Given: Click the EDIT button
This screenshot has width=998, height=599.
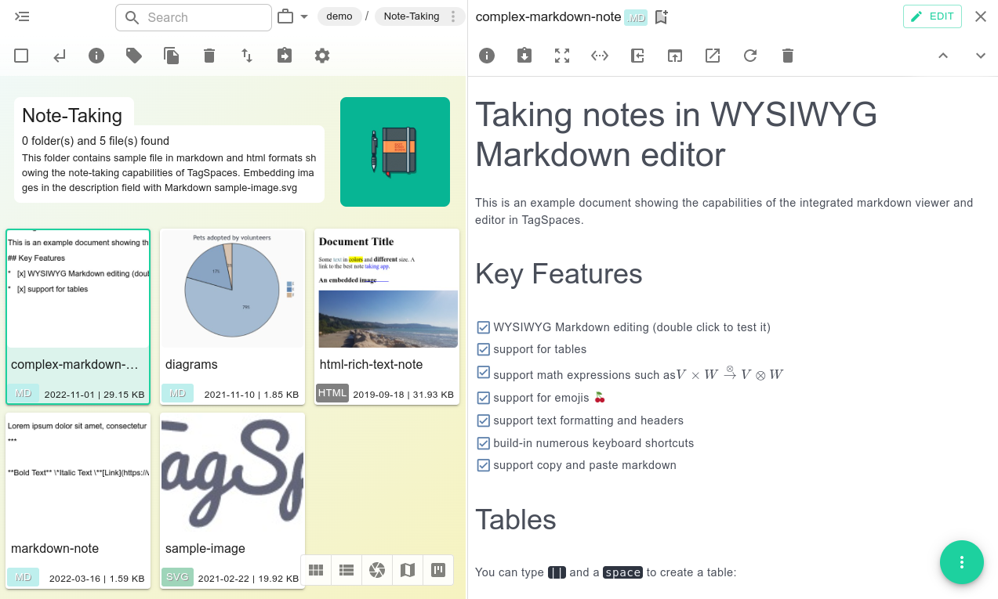Looking at the screenshot, I should 932,16.
